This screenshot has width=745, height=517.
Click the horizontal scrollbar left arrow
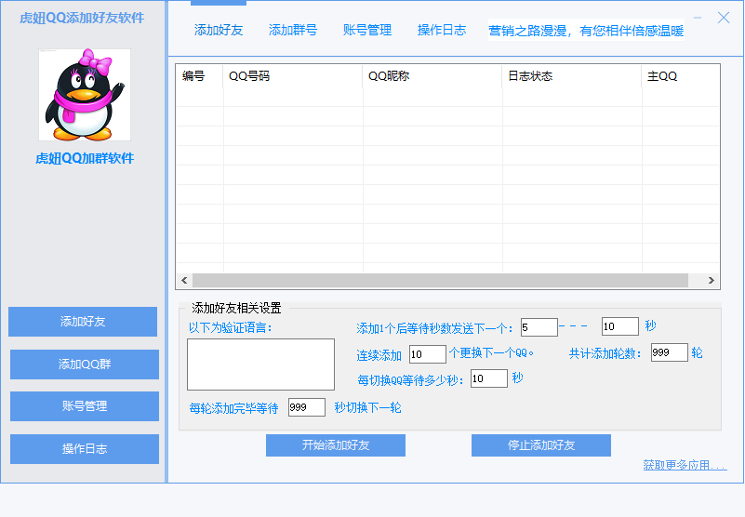point(184,281)
